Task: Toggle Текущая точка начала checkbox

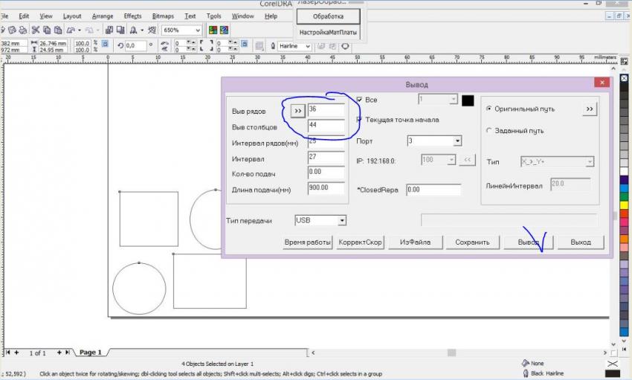Action: click(x=360, y=120)
